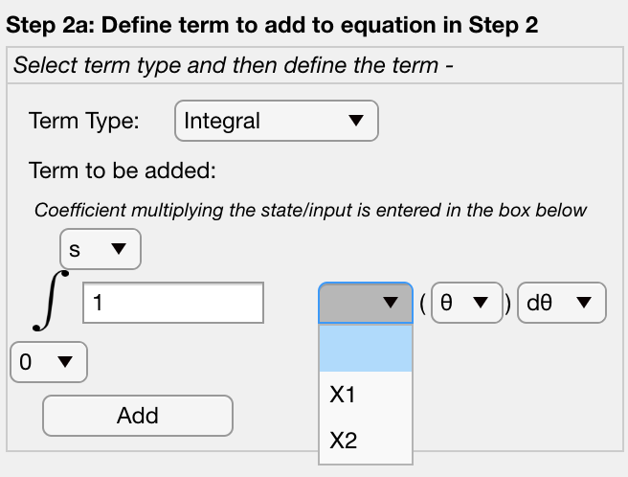628x477 pixels.
Task: Click the arrow on Term Type dropdown
Action: click(x=356, y=121)
